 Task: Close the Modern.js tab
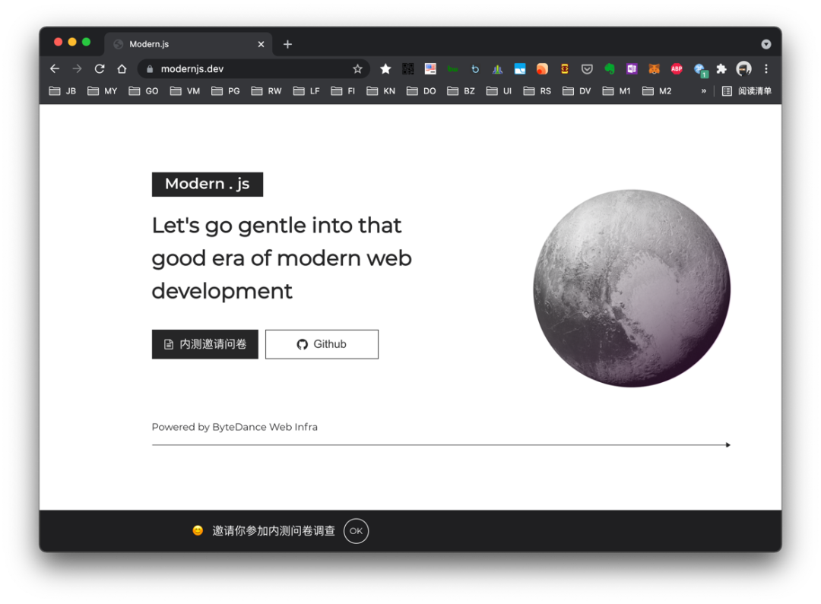click(x=261, y=44)
